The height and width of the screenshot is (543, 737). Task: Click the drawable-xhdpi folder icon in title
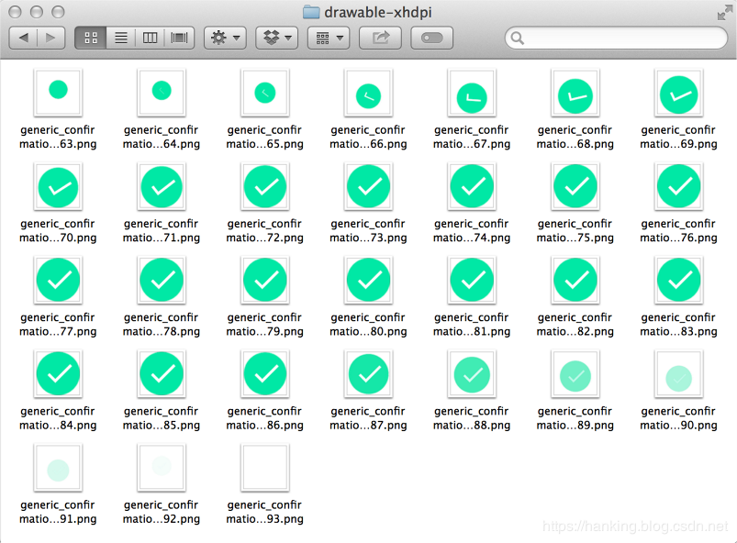(311, 12)
